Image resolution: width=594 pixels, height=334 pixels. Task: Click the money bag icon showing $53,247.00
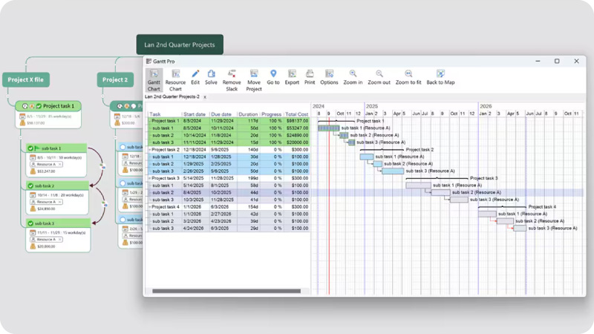point(33,171)
